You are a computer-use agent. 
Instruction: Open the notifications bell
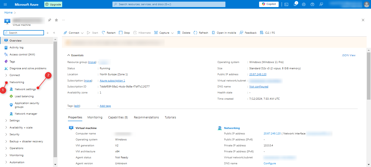click(x=295, y=4)
